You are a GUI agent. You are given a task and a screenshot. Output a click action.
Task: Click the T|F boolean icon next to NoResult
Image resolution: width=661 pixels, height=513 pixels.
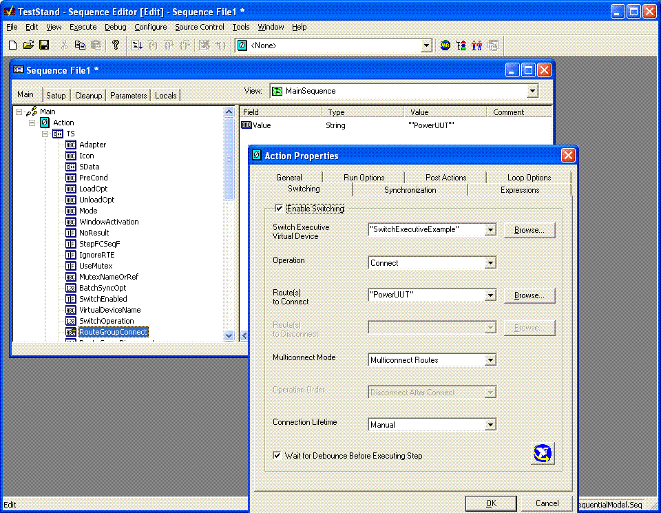click(x=71, y=233)
